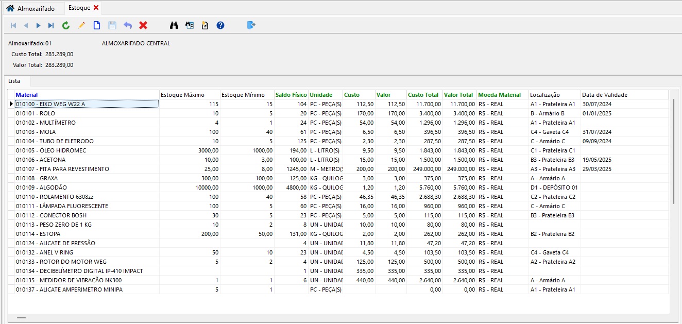This screenshot has width=682, height=324.
Task: Open search with the binoculars icon
Action: click(x=174, y=25)
